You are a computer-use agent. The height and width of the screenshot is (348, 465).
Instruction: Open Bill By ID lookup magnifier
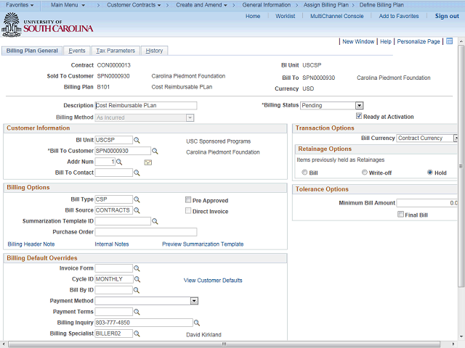pyautogui.click(x=137, y=290)
